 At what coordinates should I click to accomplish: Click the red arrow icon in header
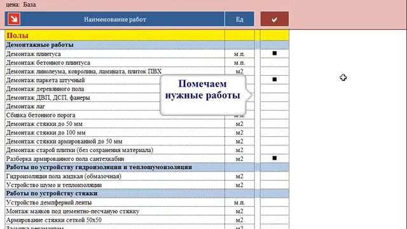(x=14, y=19)
